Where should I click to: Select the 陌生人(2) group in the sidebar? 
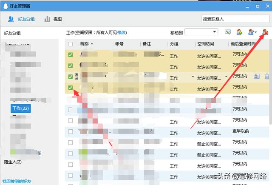[x=13, y=162]
